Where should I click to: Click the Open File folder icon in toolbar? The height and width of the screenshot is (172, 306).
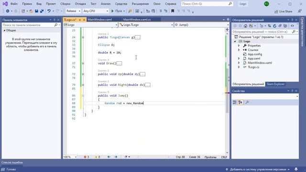point(31,11)
